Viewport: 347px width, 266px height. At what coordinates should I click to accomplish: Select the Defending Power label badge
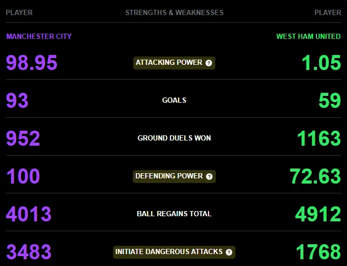174,176
